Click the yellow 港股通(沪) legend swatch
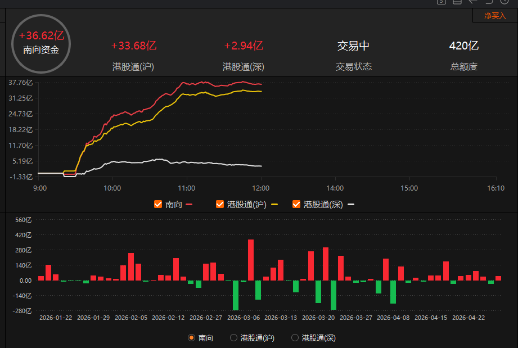 [x=274, y=205]
